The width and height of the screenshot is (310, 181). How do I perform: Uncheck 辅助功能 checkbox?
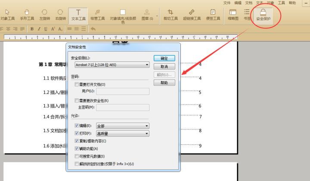tap(77, 148)
